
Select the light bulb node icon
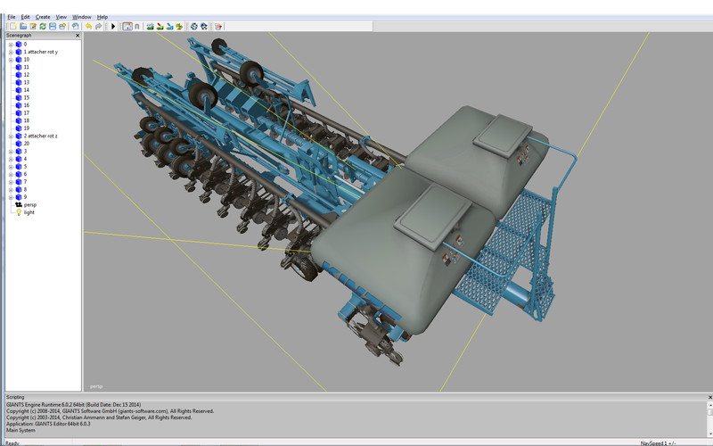[x=18, y=212]
